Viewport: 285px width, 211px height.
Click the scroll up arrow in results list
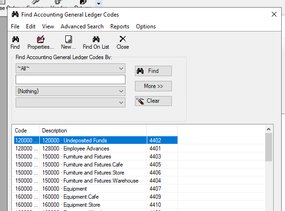pos(268,129)
